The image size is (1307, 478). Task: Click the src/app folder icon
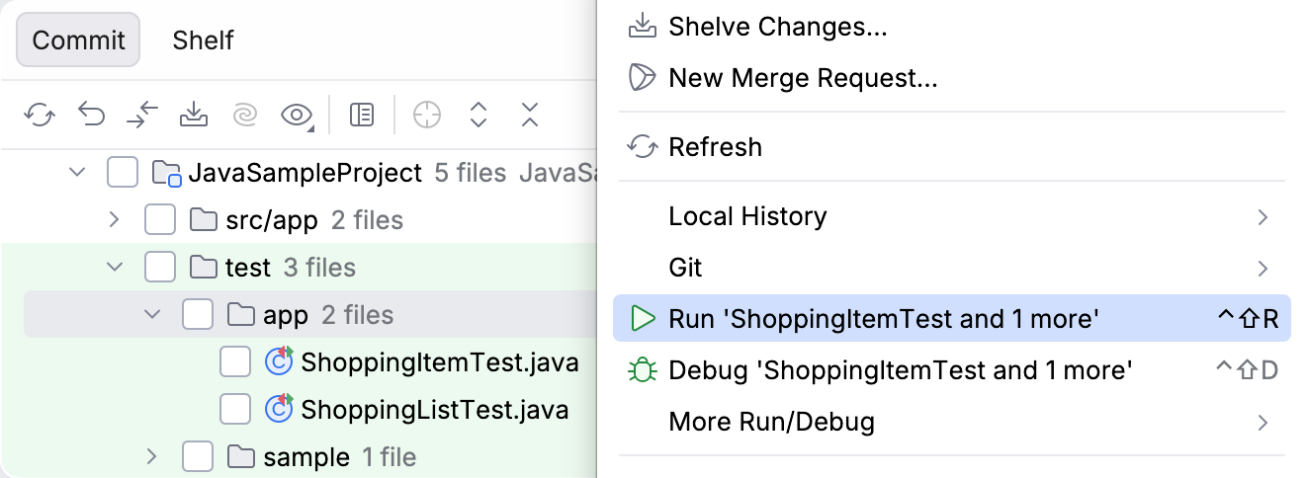tap(203, 220)
